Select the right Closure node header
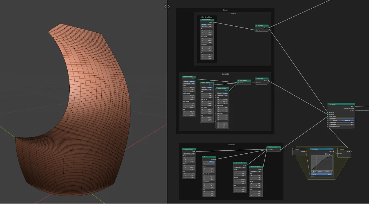 pos(344,149)
